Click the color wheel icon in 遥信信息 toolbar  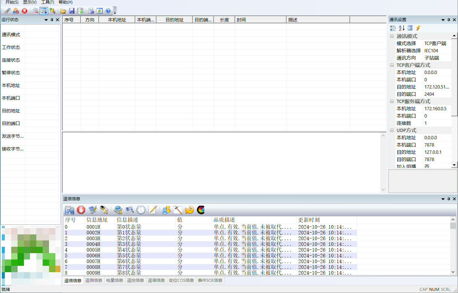pos(201,210)
